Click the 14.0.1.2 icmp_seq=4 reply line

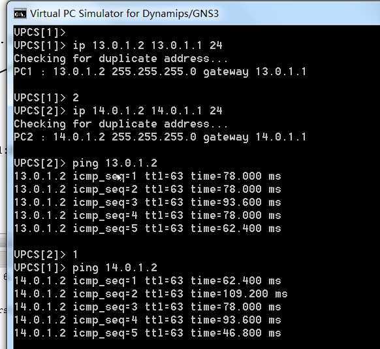point(148,320)
